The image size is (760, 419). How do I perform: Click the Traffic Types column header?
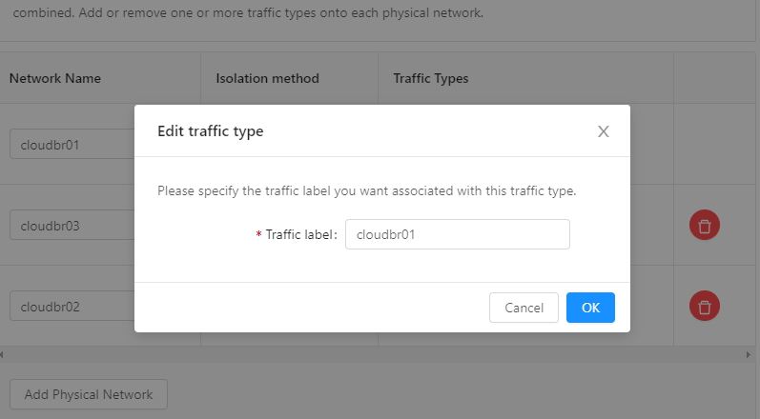(431, 78)
